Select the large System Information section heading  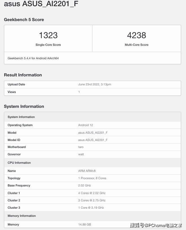pyautogui.click(x=24, y=106)
